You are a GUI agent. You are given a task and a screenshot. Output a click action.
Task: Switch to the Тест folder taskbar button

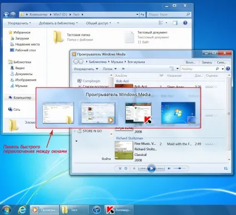pyautogui.click(x=74, y=210)
